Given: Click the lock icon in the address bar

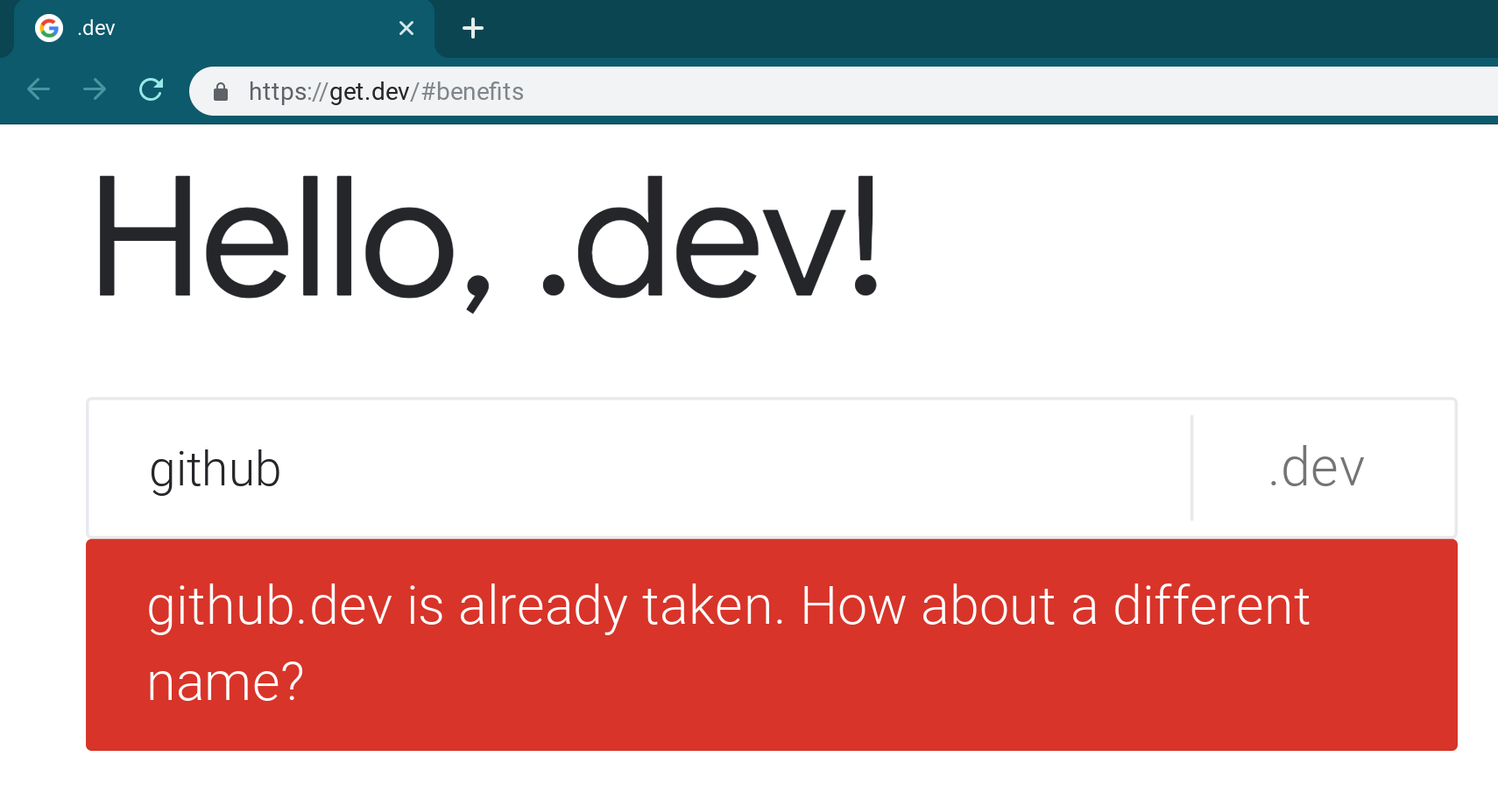Looking at the screenshot, I should coord(221,91).
